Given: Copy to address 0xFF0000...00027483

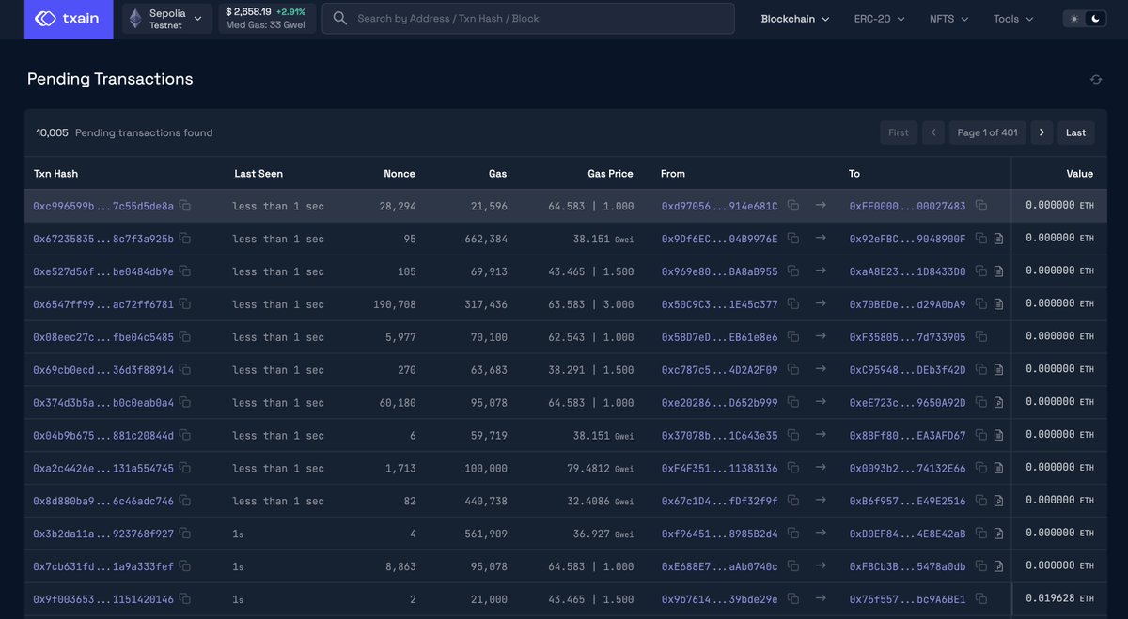Looking at the screenshot, I should pyautogui.click(x=981, y=206).
